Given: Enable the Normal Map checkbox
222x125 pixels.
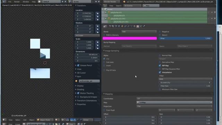Looking at the screenshot, I should click(x=160, y=56).
